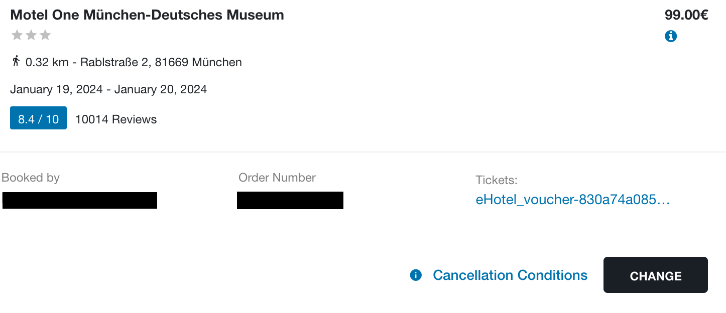Image resolution: width=726 pixels, height=313 pixels.
Task: Click the redacted Booked by value
Action: click(x=80, y=200)
